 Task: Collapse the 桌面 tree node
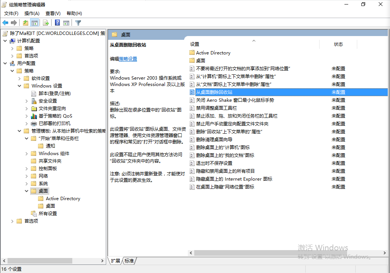pyautogui.click(x=27, y=191)
